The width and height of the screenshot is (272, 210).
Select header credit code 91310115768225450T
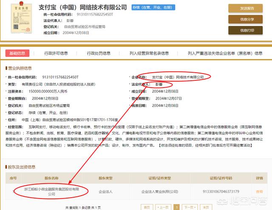[x=95, y=14]
